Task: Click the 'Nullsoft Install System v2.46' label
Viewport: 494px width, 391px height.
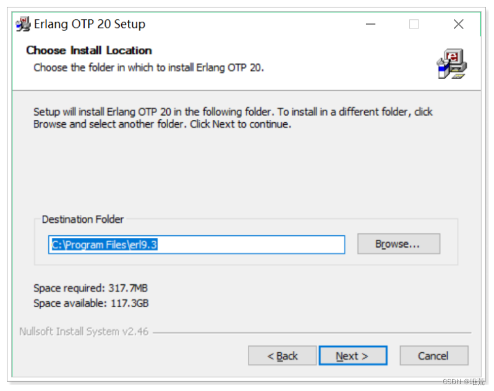Action: pyautogui.click(x=83, y=332)
